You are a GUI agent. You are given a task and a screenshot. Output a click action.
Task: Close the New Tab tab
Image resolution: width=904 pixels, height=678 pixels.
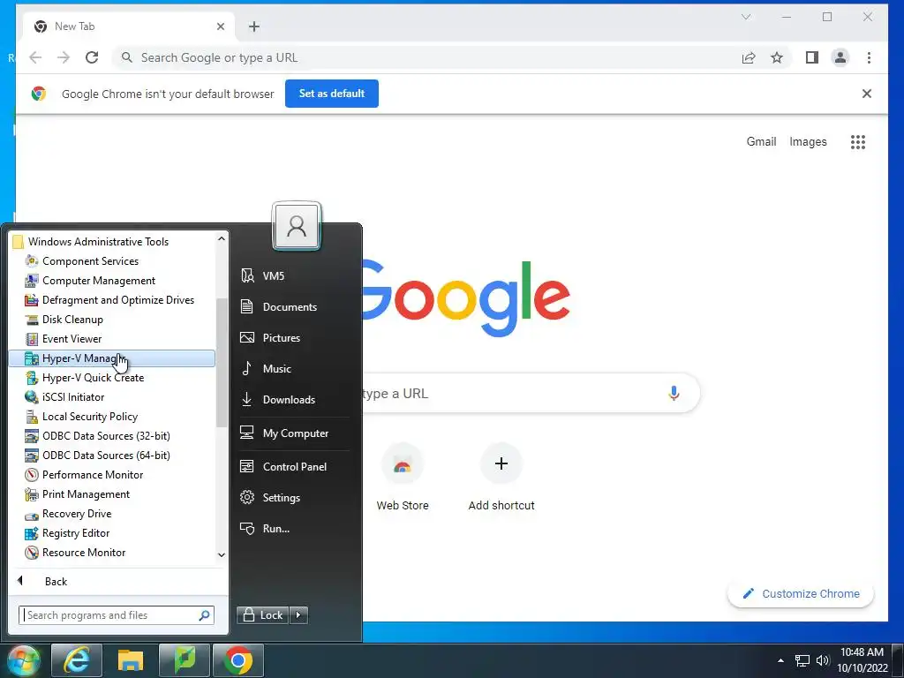point(220,26)
